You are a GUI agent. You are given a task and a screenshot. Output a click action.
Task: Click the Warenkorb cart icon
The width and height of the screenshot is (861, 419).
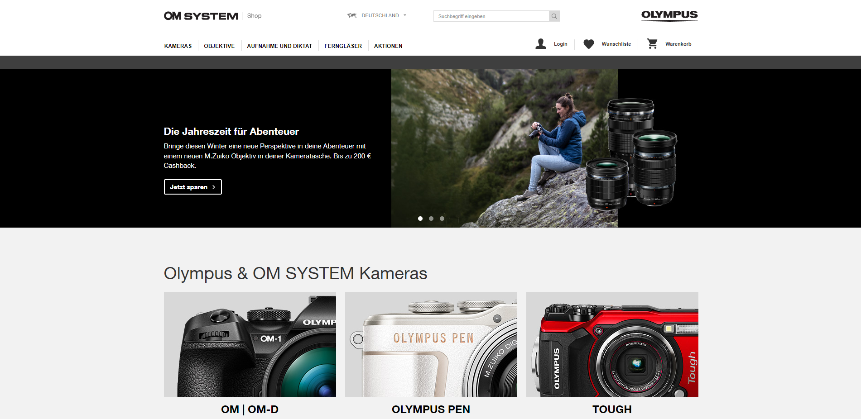652,44
